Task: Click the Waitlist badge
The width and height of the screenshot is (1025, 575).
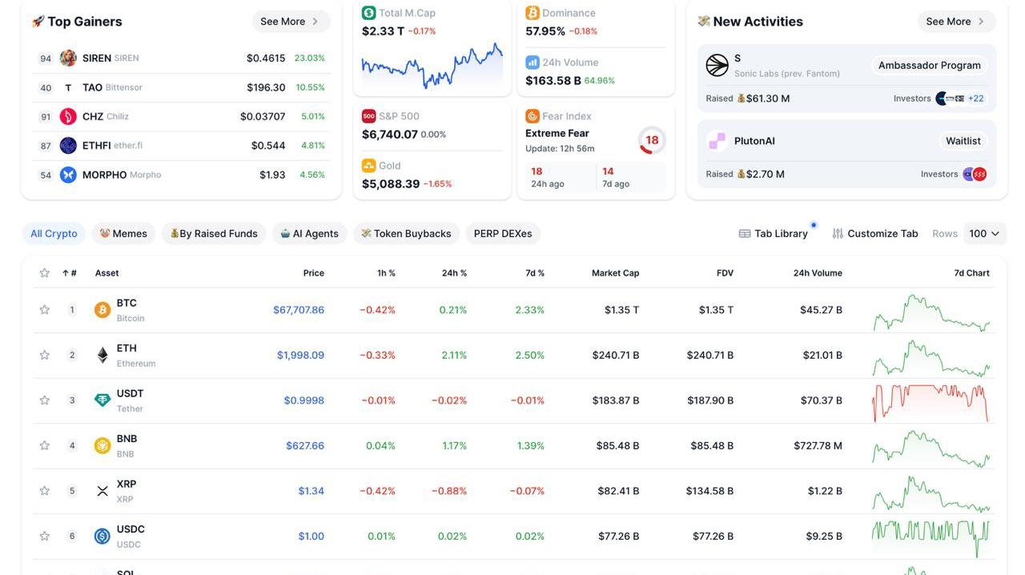Action: [963, 141]
